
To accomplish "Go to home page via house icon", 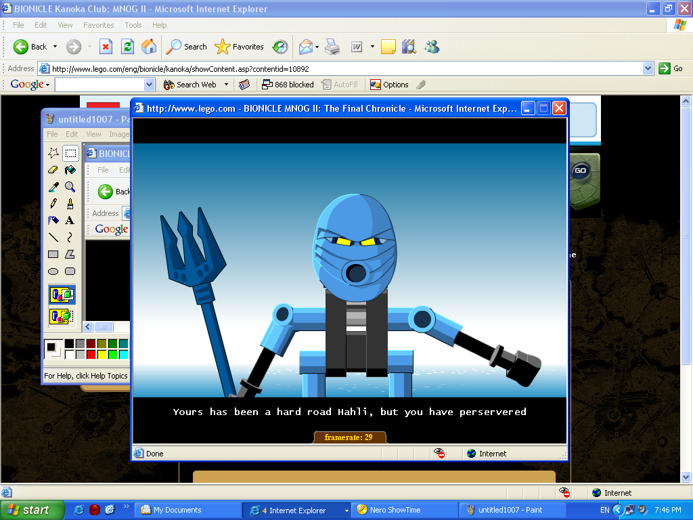I will pos(149,47).
